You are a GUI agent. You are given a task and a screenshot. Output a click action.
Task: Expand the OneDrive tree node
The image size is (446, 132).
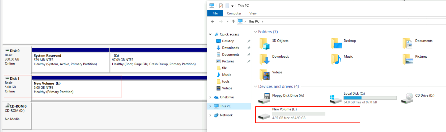tap(210, 97)
